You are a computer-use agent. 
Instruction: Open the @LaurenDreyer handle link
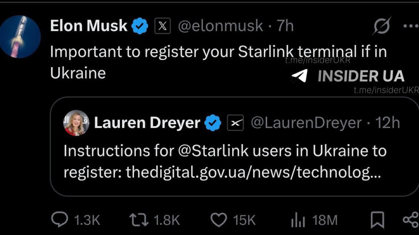pyautogui.click(x=306, y=123)
